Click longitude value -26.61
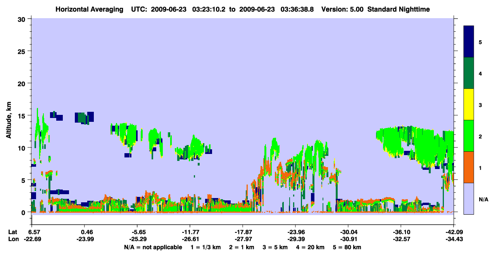This screenshot has height=258, width=504. pos(190,239)
